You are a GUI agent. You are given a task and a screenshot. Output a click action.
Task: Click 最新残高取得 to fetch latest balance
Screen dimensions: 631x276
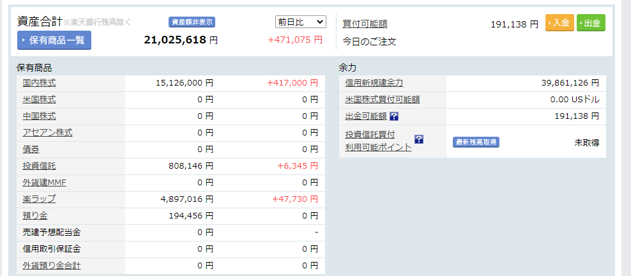tap(476, 142)
